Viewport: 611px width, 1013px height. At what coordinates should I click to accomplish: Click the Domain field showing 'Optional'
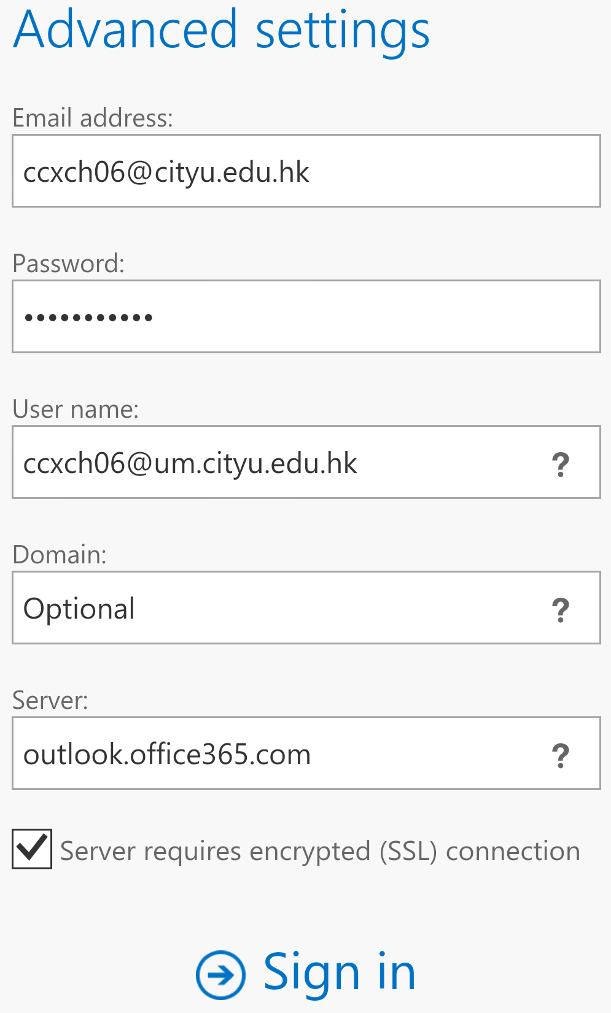pyautogui.click(x=276, y=608)
